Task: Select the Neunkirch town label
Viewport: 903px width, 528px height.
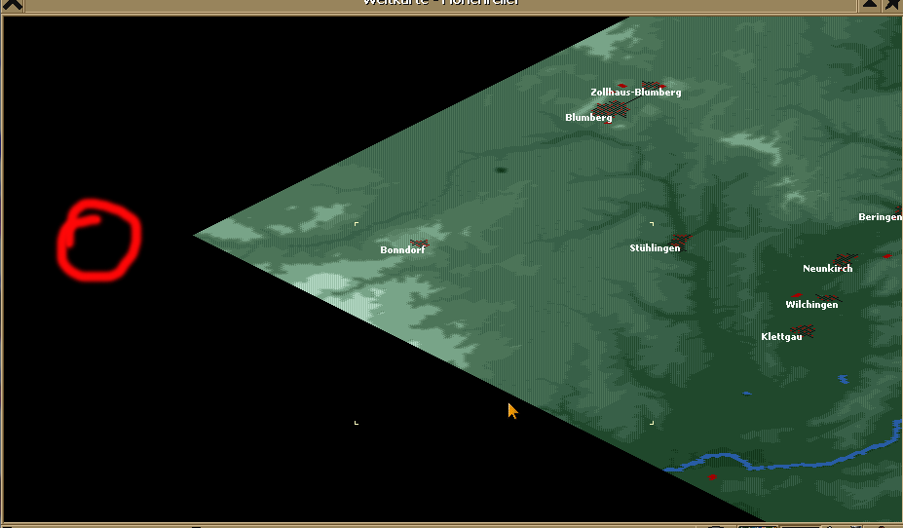Action: point(827,269)
